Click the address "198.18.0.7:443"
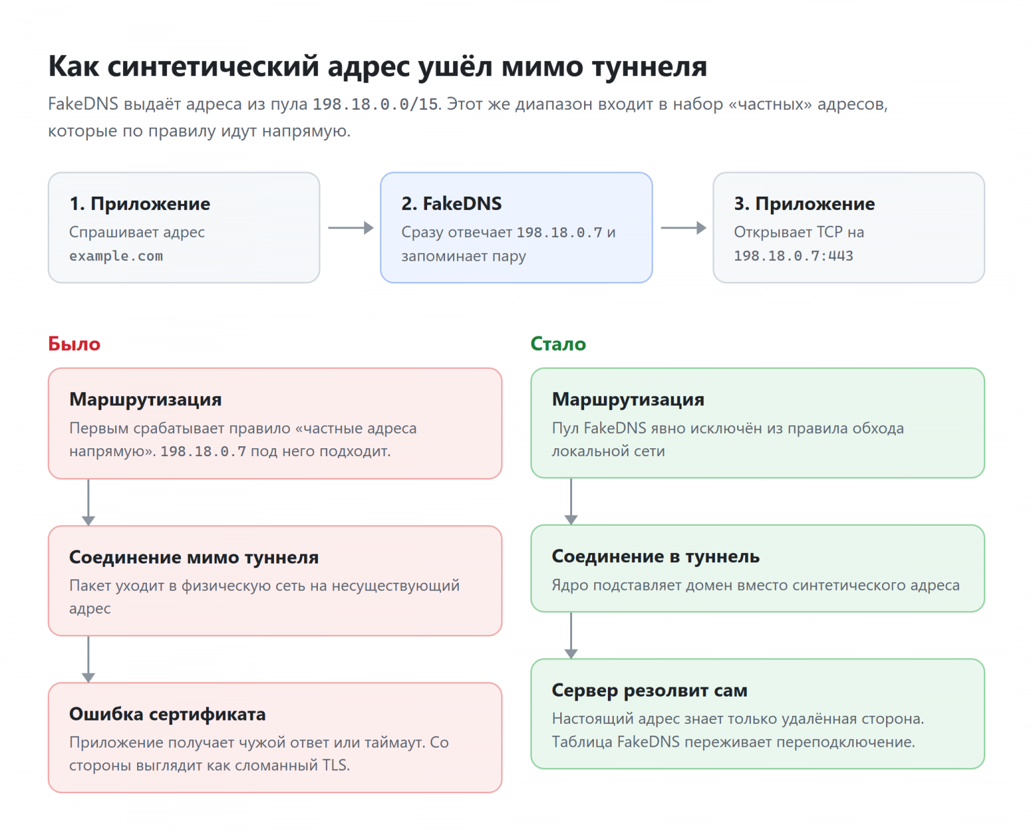This screenshot has width=1033, height=833. coord(793,256)
